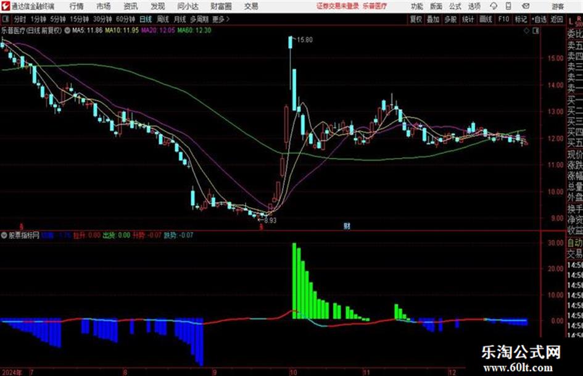Click the 财 financial marker on chart
Screen dimensions: 583x376
pos(347,226)
